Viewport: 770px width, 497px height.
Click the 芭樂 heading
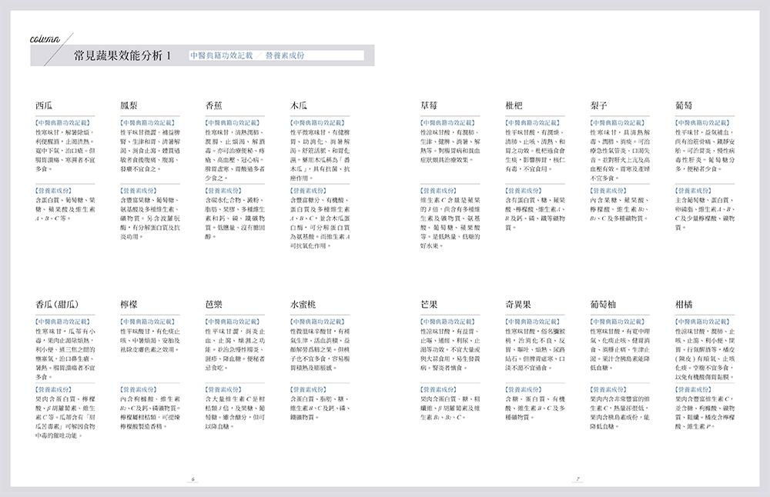(x=213, y=305)
